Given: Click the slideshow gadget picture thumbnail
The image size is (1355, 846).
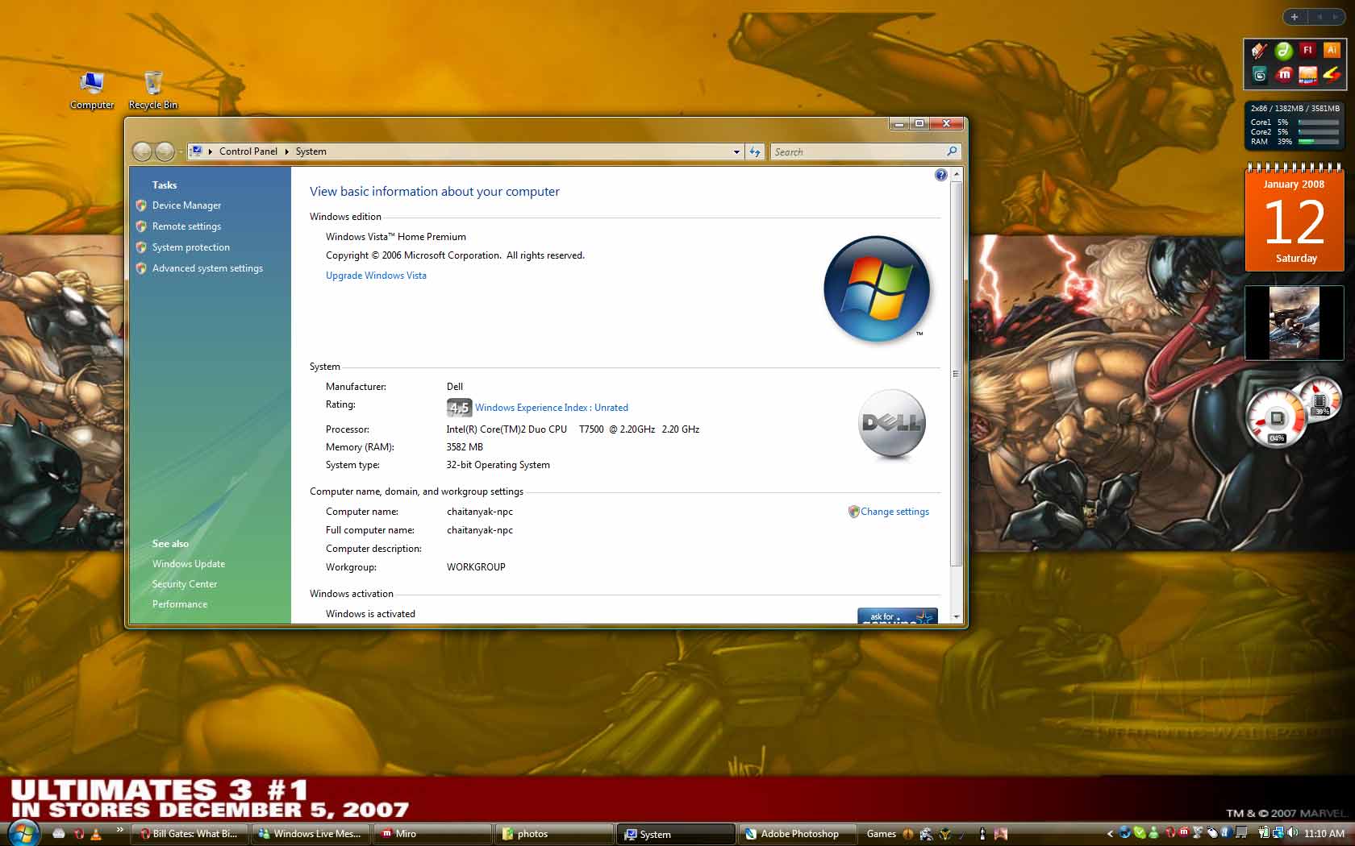Looking at the screenshot, I should click(1294, 322).
